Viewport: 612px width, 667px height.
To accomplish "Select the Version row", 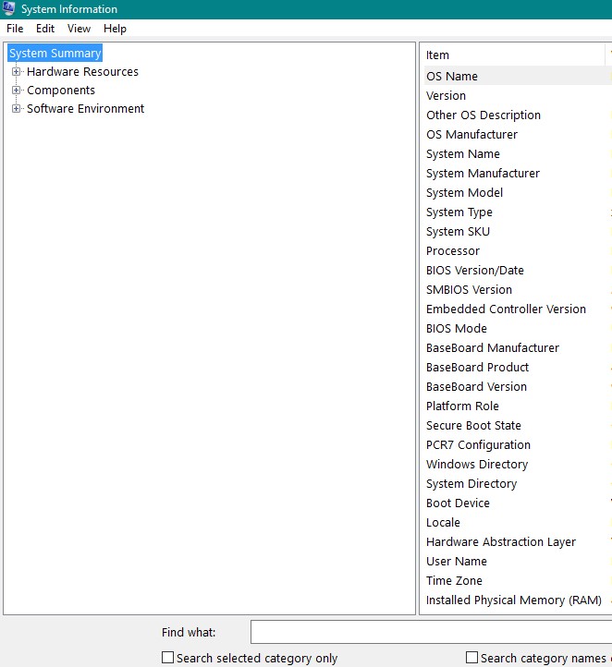I will [x=518, y=96].
